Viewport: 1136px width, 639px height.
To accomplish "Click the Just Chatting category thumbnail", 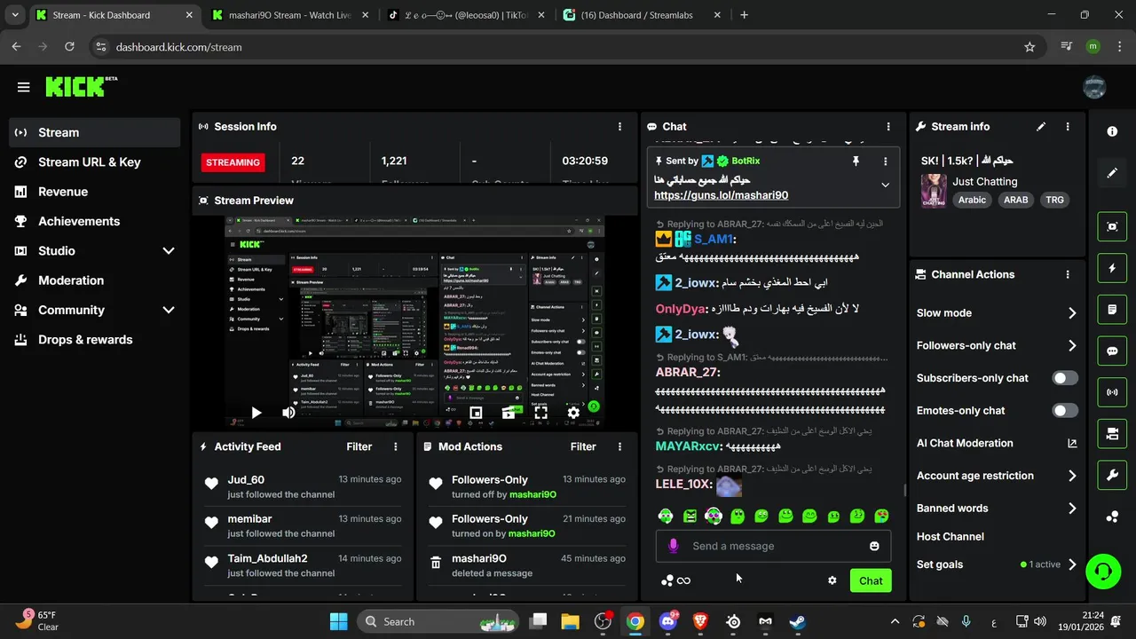I will (934, 191).
